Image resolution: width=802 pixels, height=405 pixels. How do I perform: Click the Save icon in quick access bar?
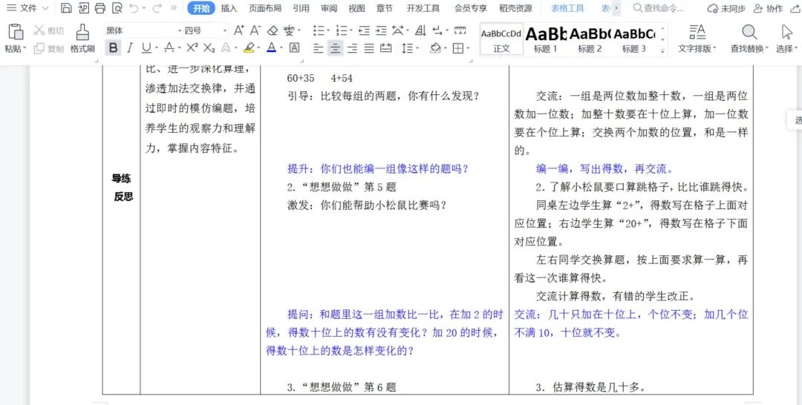tap(66, 8)
